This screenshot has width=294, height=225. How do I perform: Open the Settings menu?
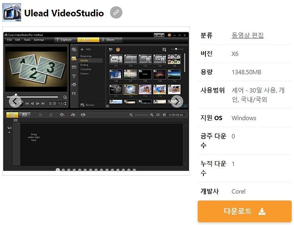click(x=39, y=40)
